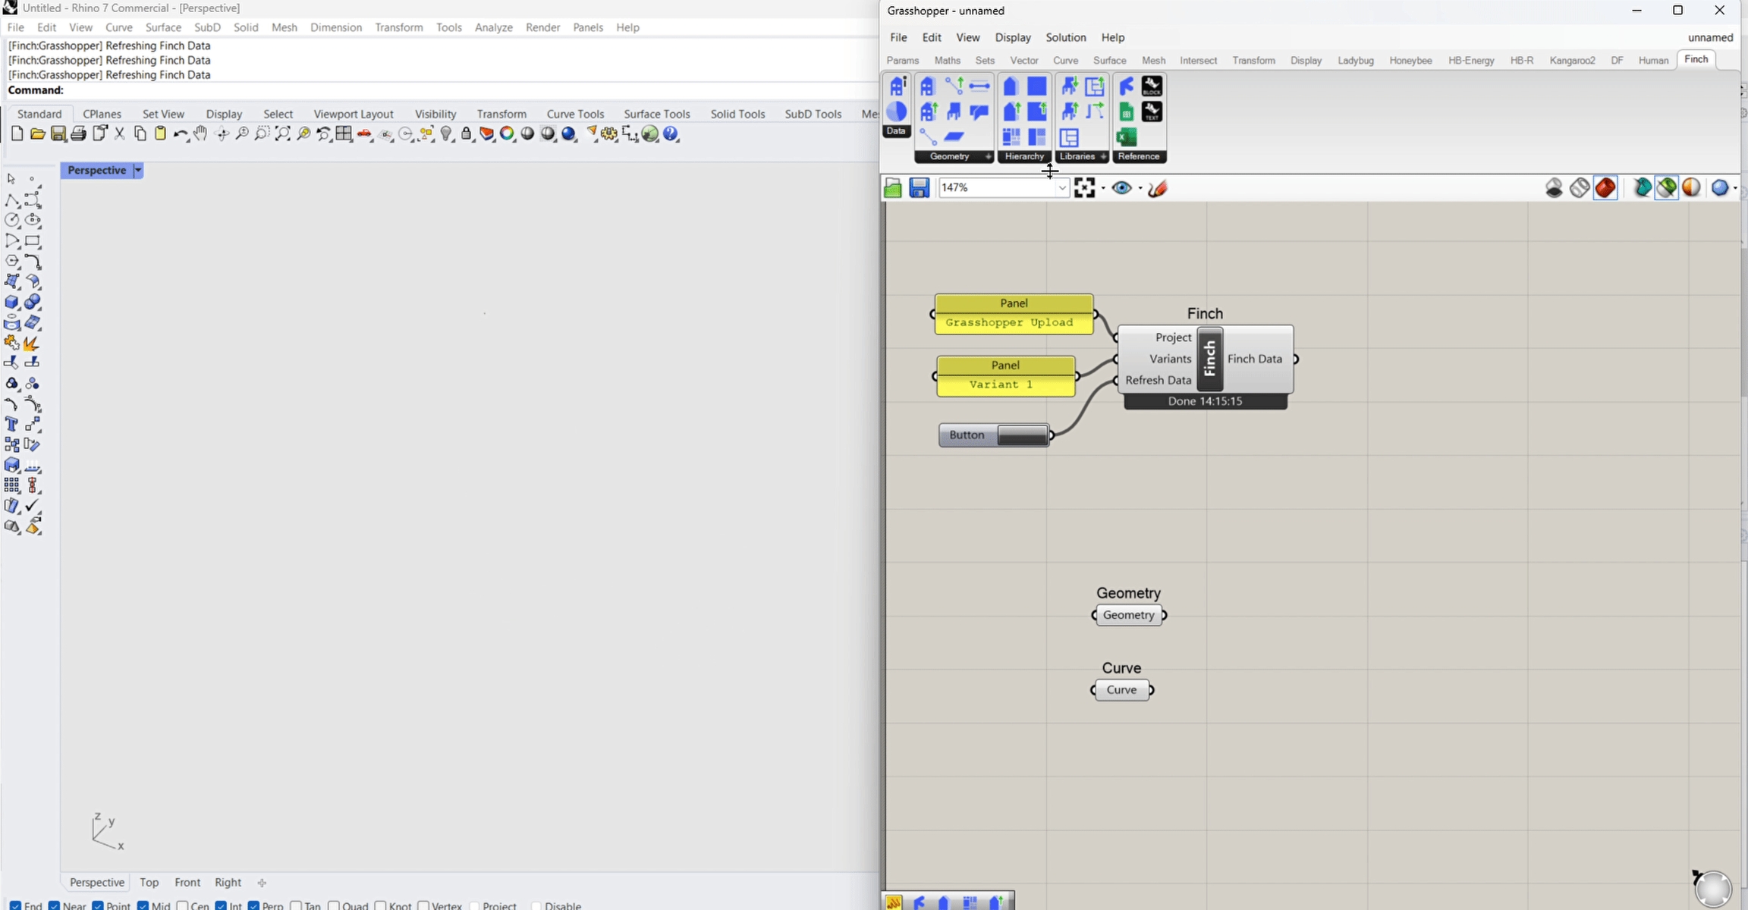Switch to the Ladybug component tab

(x=1355, y=60)
